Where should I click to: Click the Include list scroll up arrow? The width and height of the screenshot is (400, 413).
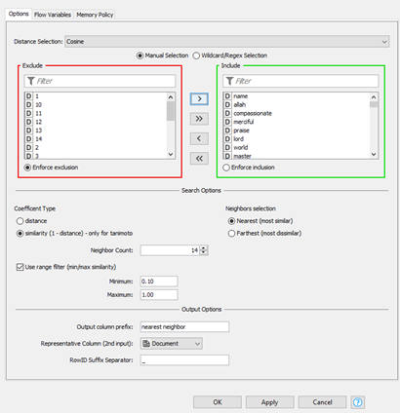point(374,96)
